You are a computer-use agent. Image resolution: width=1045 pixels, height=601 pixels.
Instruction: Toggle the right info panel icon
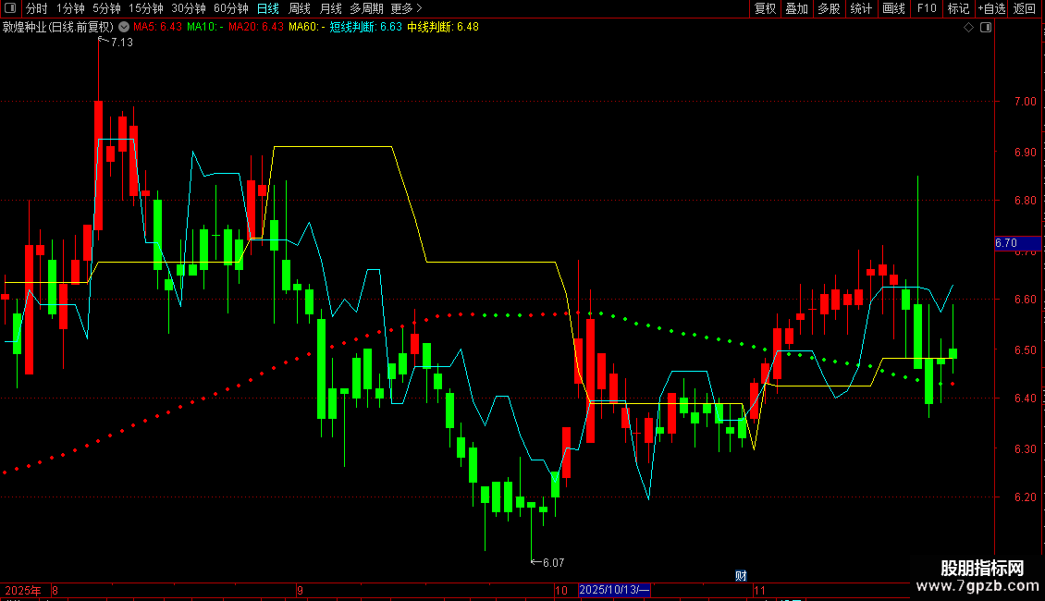(986, 28)
